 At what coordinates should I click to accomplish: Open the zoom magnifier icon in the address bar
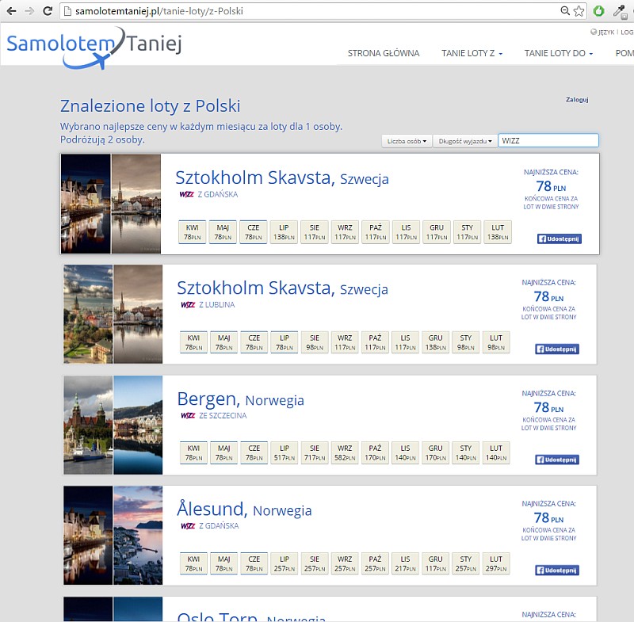(565, 11)
